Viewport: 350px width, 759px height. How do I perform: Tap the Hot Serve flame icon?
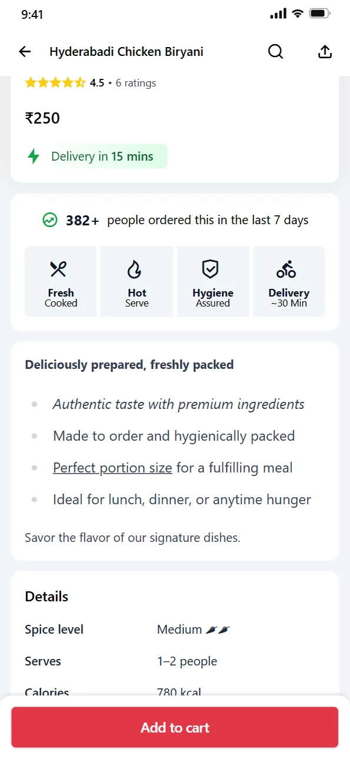tap(135, 269)
